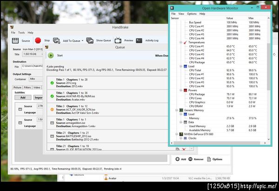Click Hardware Monitor horizontal scrollbar
Image resolution: width=279 pixels, height=191 pixels.
coord(217,143)
